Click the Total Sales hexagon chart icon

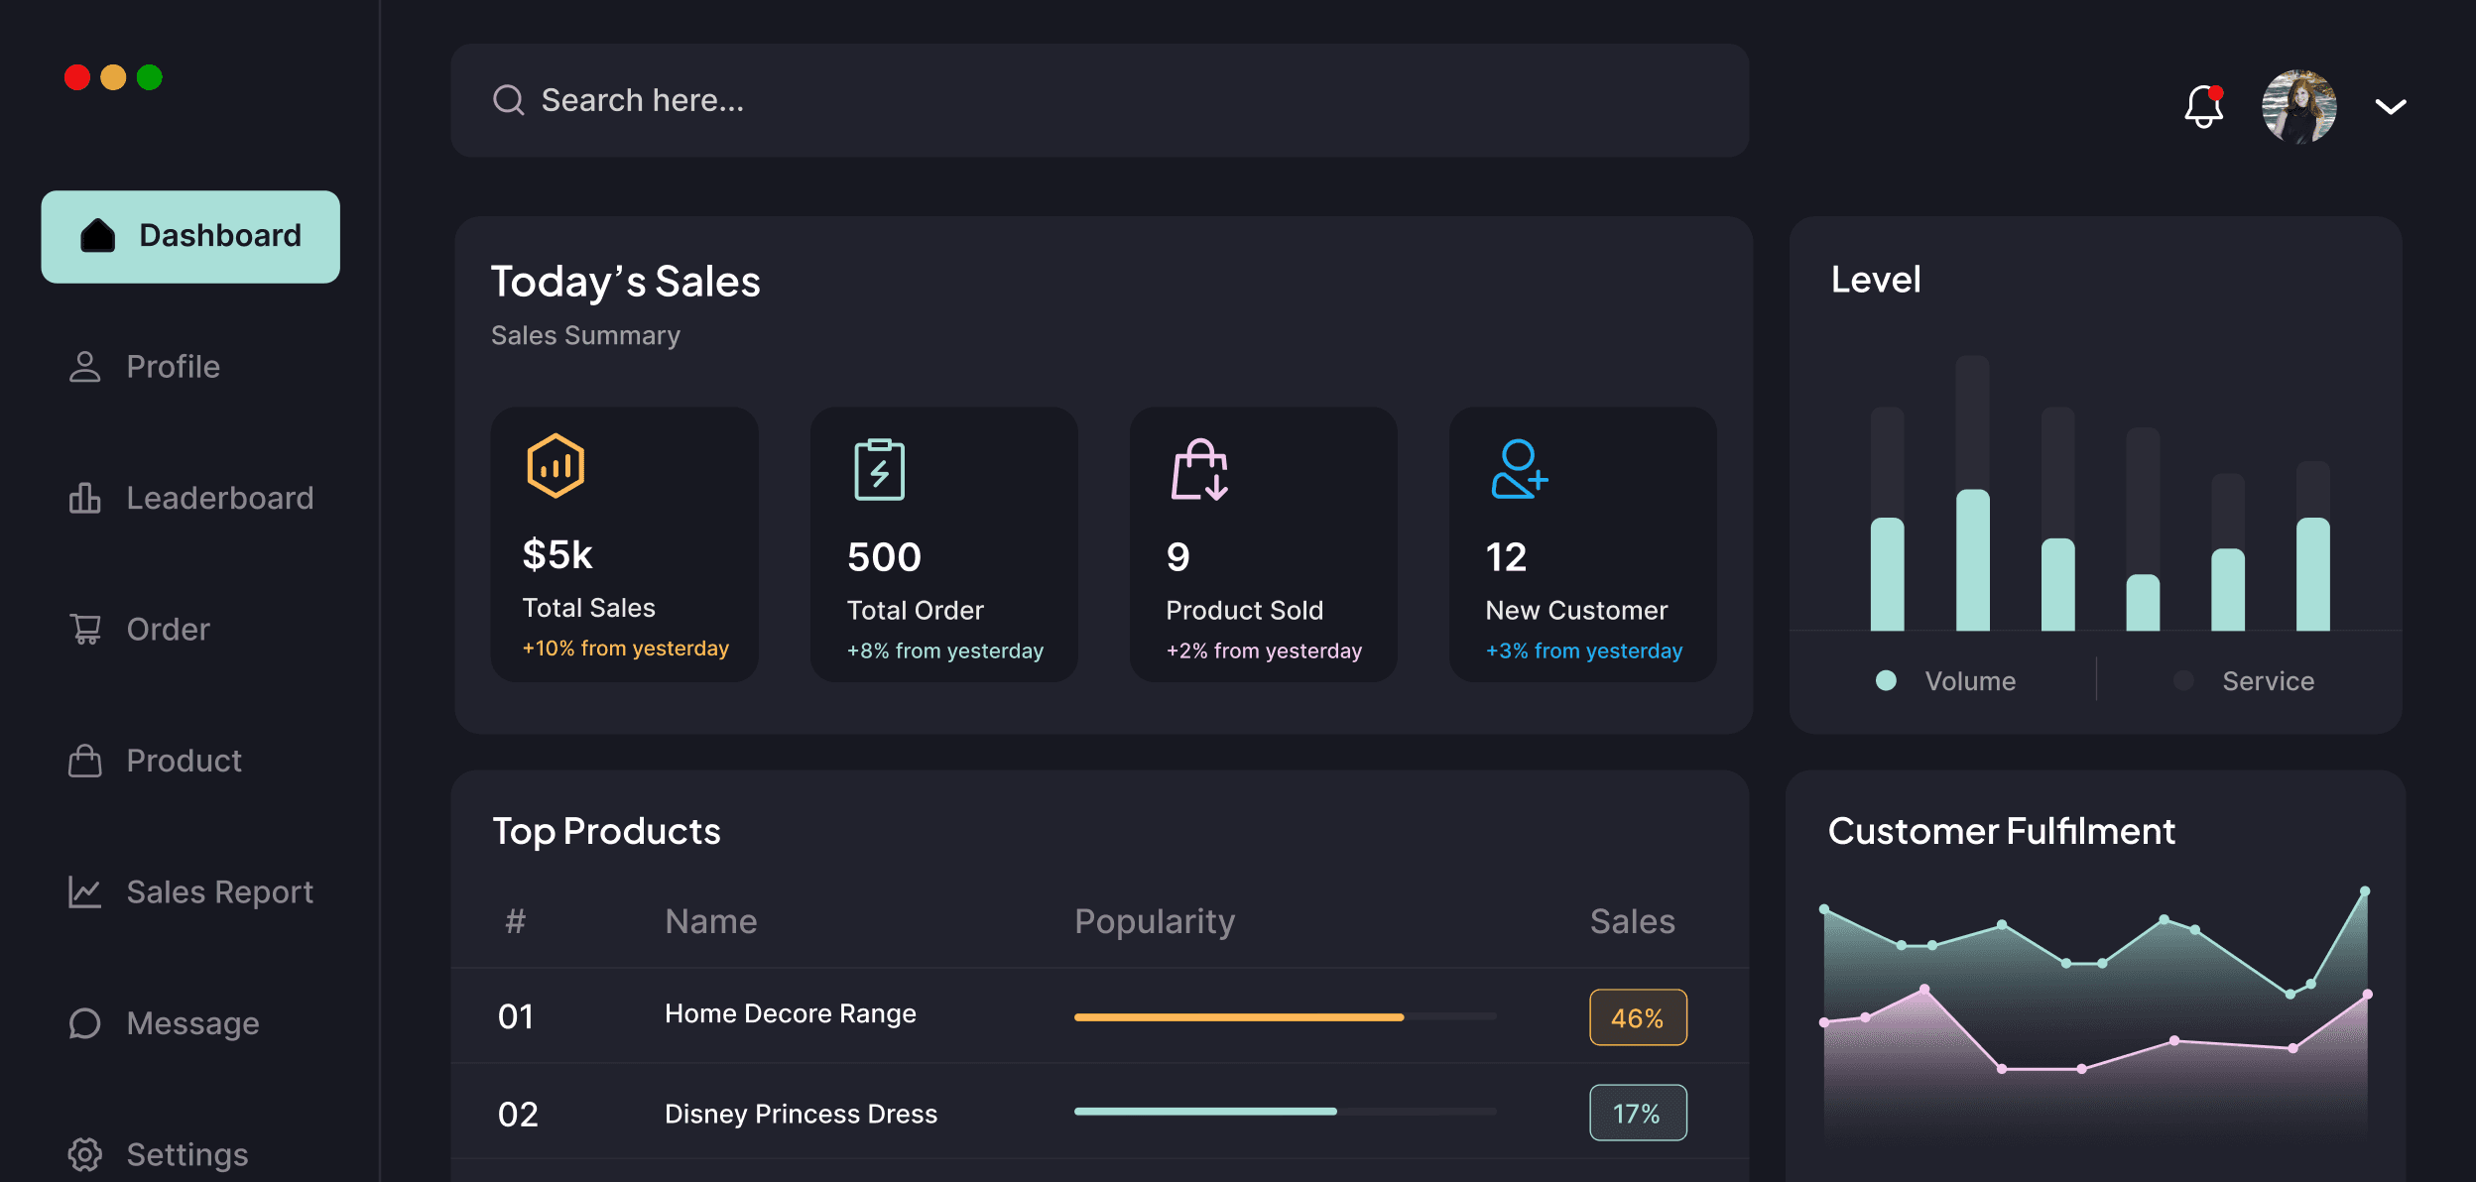556,466
